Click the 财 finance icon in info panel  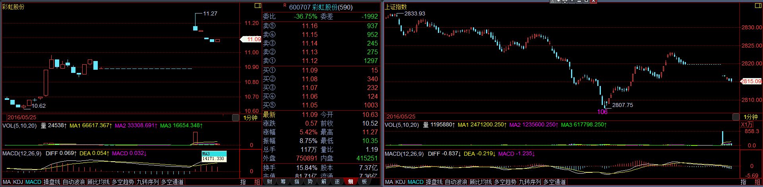pos(269,182)
